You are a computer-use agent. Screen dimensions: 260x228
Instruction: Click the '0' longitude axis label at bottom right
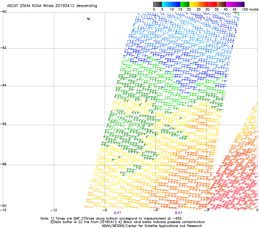257,210
